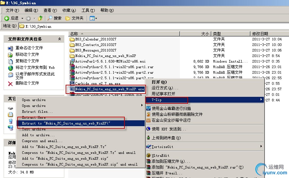This screenshot has height=178, width=289.
Task: Choose 添加到压缩文件(A)...
Action: click(205, 161)
